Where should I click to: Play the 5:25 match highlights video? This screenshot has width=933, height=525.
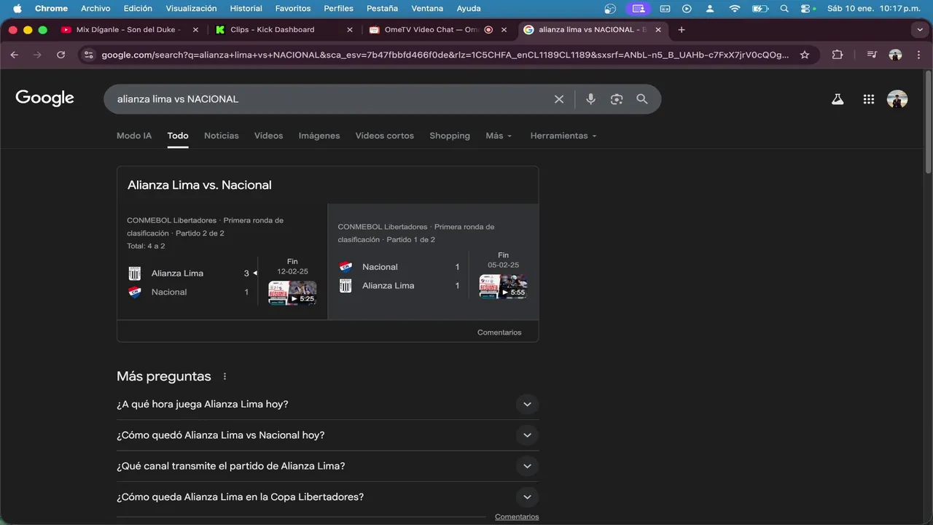pyautogui.click(x=292, y=293)
